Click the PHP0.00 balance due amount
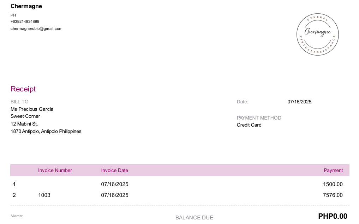The height and width of the screenshot is (224, 359). tap(333, 216)
